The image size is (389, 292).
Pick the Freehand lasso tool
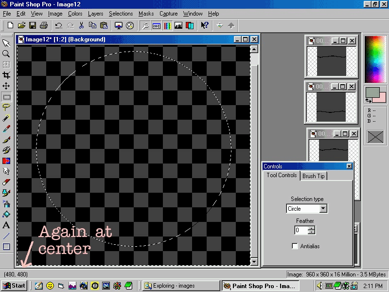[x=6, y=107]
